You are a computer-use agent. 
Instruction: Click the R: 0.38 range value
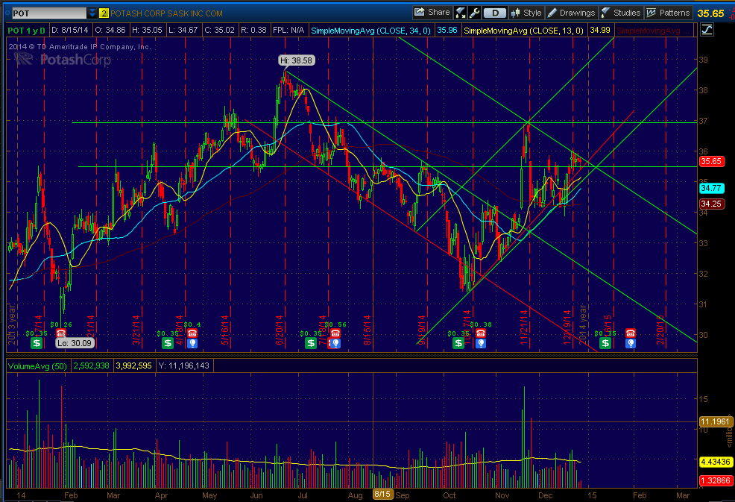click(x=253, y=31)
